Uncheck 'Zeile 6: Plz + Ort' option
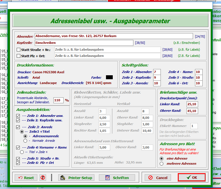221x189 pixels. (x=18, y=163)
